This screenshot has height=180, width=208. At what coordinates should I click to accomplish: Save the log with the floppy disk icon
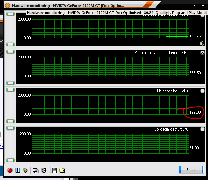coord(54,171)
